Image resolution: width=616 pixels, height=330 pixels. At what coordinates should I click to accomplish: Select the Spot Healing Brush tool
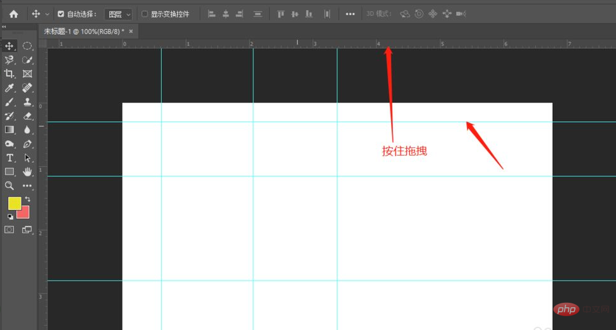[27, 88]
